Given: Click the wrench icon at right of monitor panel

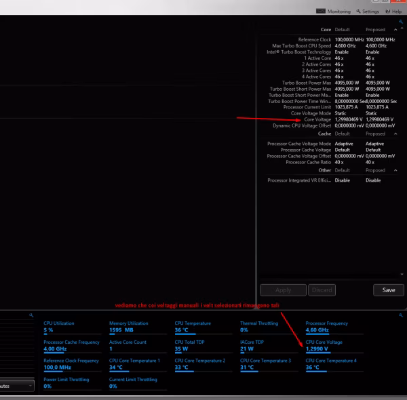Looking at the screenshot, I should (x=401, y=315).
